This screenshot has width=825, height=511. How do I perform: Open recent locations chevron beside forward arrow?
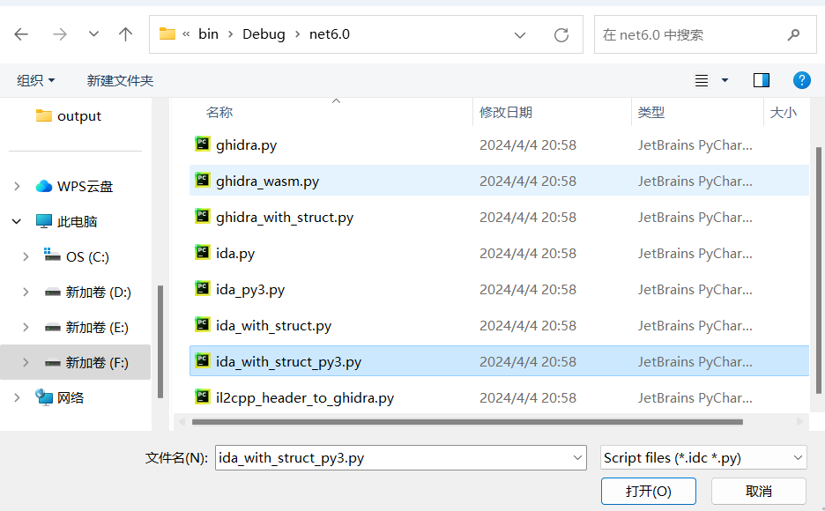click(93, 34)
